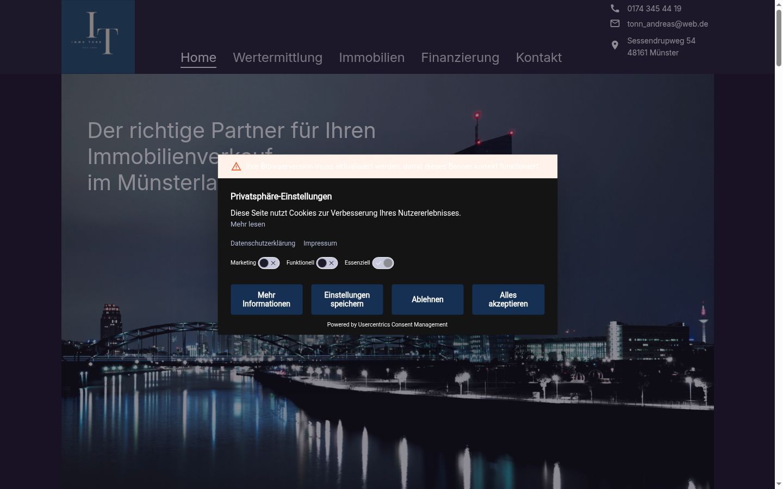
Task: Click the Essenziell cookies toggle
Action: click(x=383, y=263)
